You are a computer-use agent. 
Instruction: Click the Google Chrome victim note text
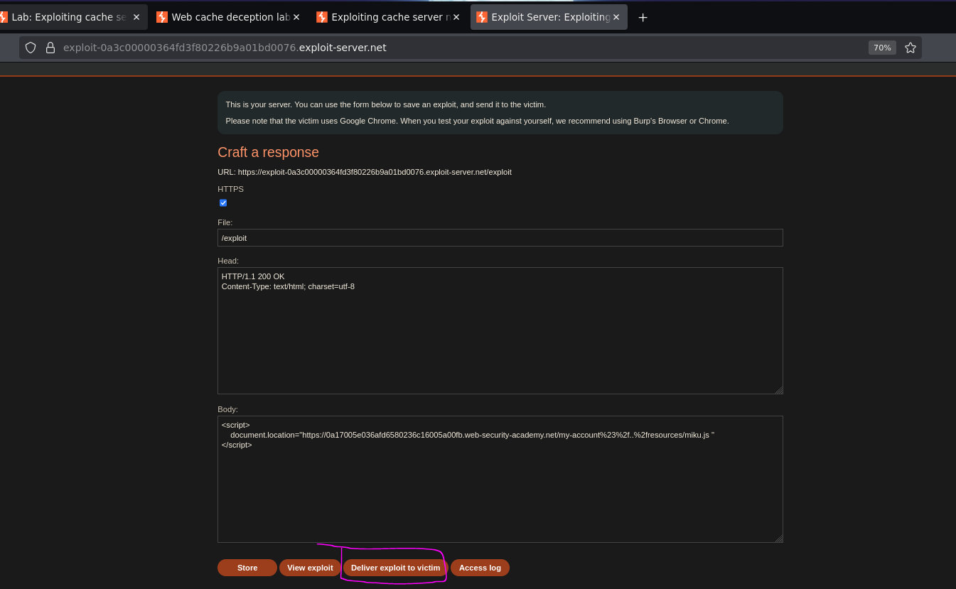pos(477,121)
